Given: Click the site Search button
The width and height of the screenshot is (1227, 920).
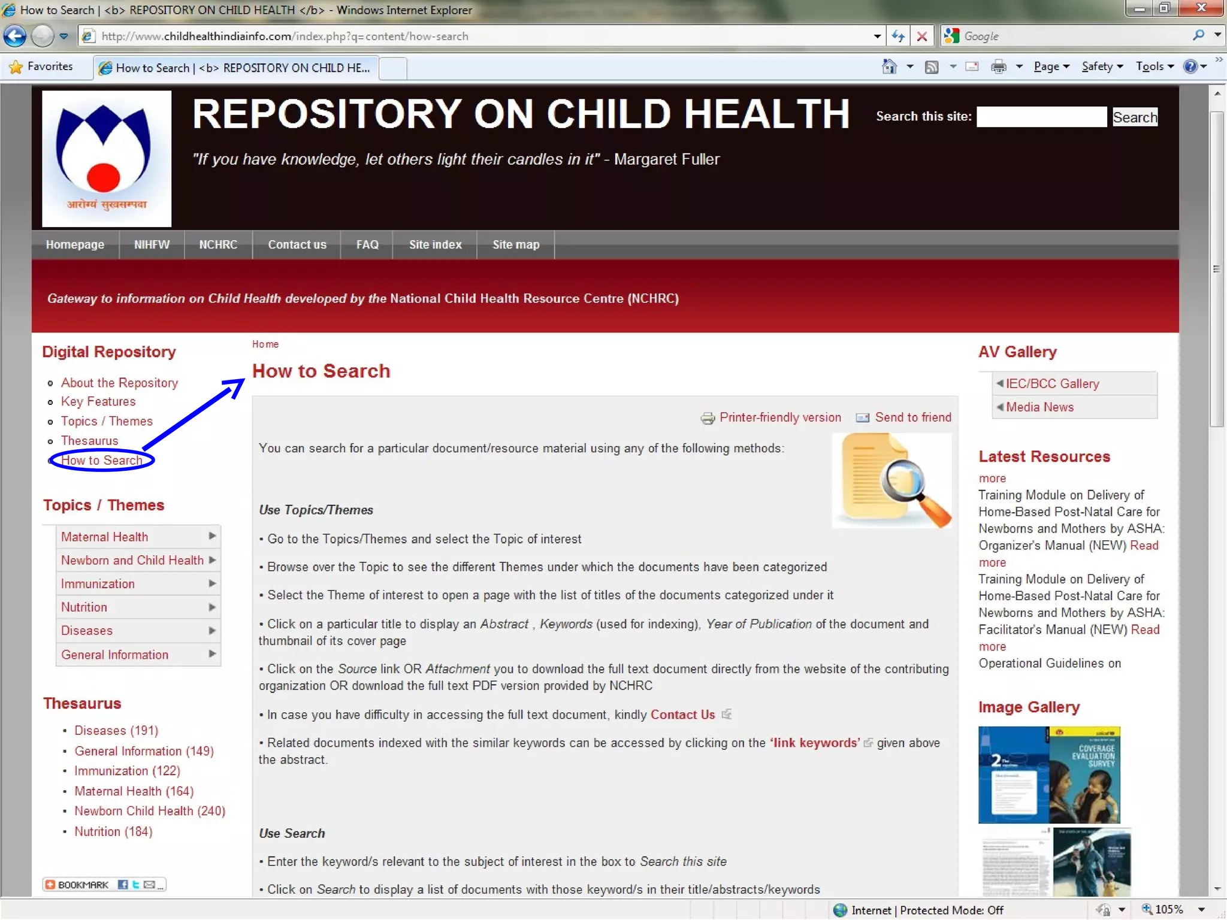Looking at the screenshot, I should 1135,117.
